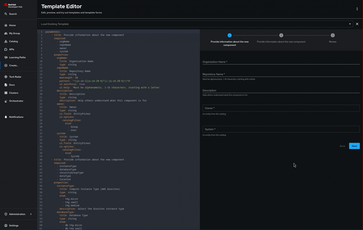Open the Search link in sidebar
The image size is (363, 230).
tap(13, 14)
